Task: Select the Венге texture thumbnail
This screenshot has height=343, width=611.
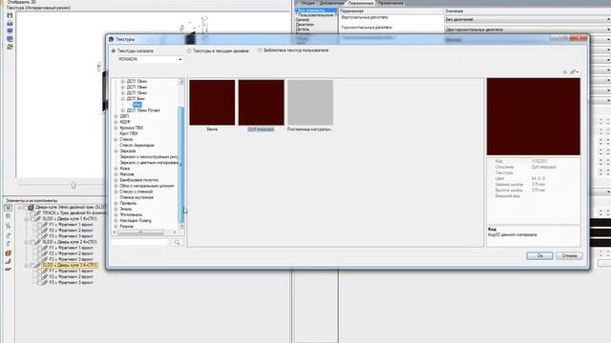Action: pyautogui.click(x=212, y=103)
